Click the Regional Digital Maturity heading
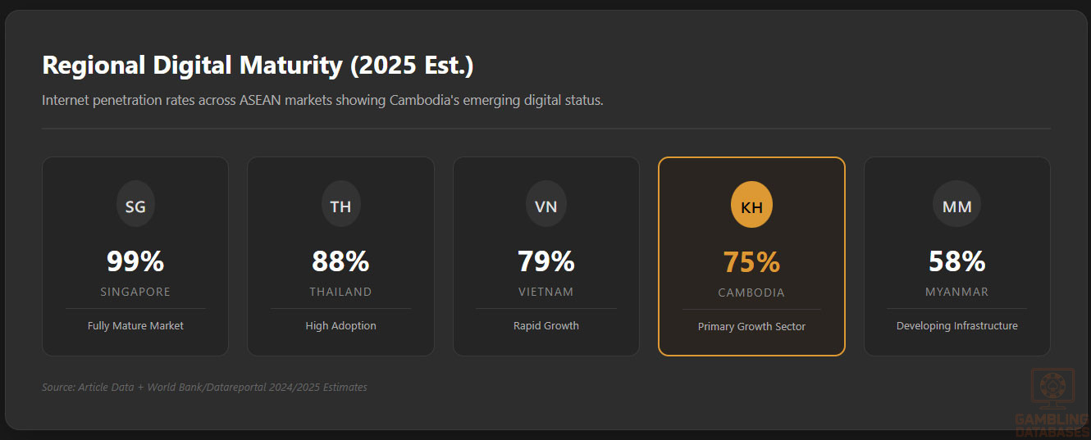1091x440 pixels. tap(258, 66)
